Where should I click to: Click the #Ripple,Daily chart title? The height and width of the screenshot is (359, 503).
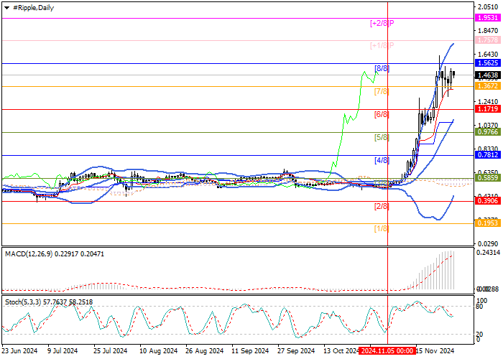pyautogui.click(x=33, y=8)
